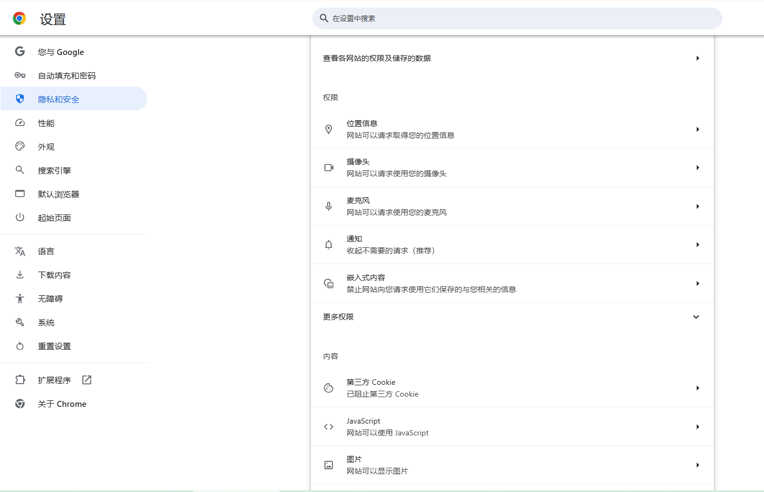The width and height of the screenshot is (764, 492).
Task: Expand the 更多权限 section chevron
Action: 696,317
